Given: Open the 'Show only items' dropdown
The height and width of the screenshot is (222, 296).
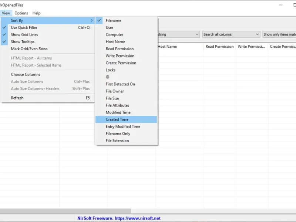Looking at the screenshot, I should pyautogui.click(x=279, y=34).
